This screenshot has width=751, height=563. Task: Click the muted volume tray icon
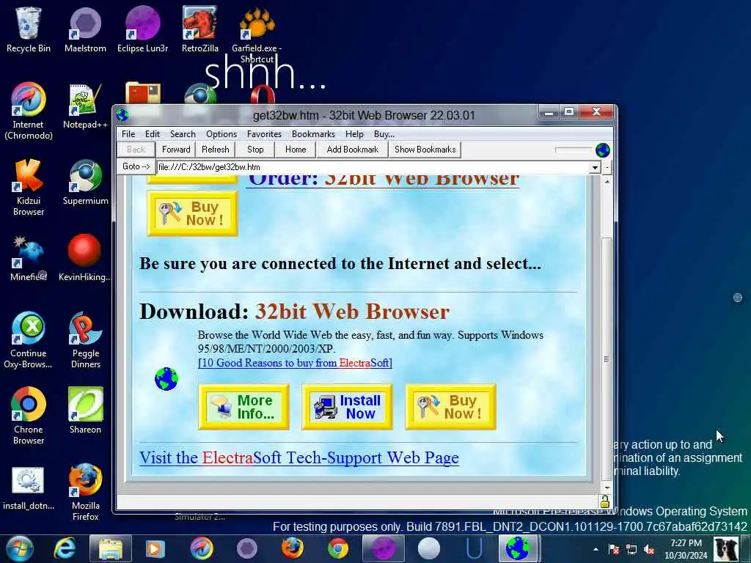[x=650, y=550]
